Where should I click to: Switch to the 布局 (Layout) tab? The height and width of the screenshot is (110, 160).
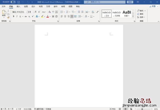40,6
